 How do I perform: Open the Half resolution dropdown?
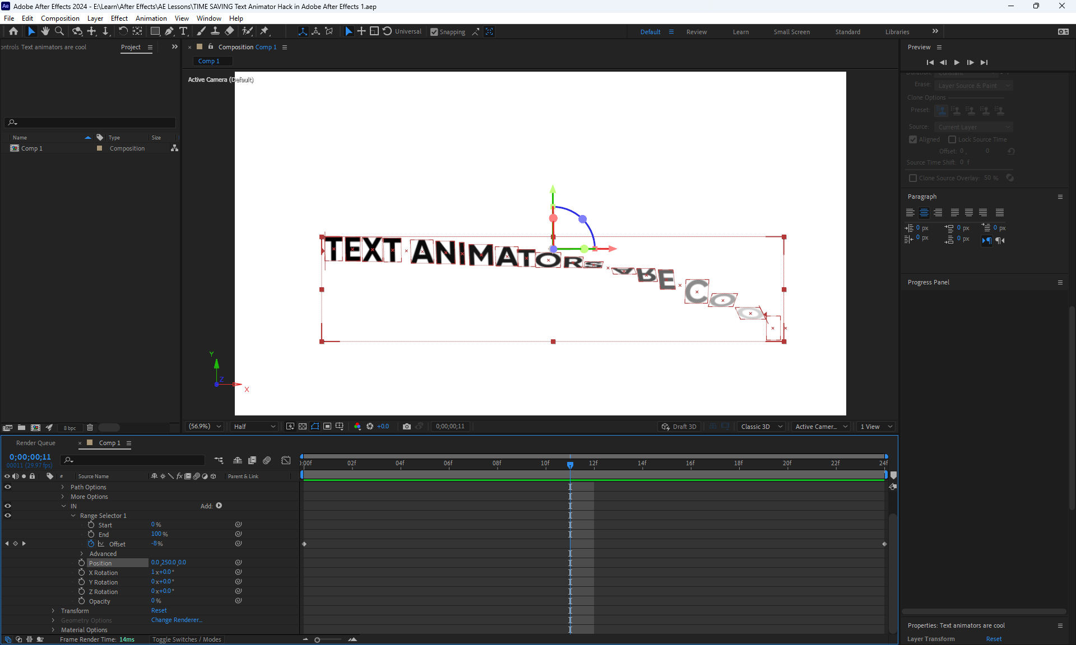254,427
